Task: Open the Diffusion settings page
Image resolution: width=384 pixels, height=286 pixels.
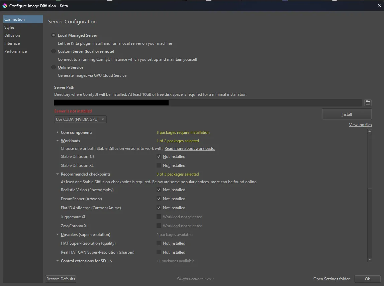Action: (23, 35)
